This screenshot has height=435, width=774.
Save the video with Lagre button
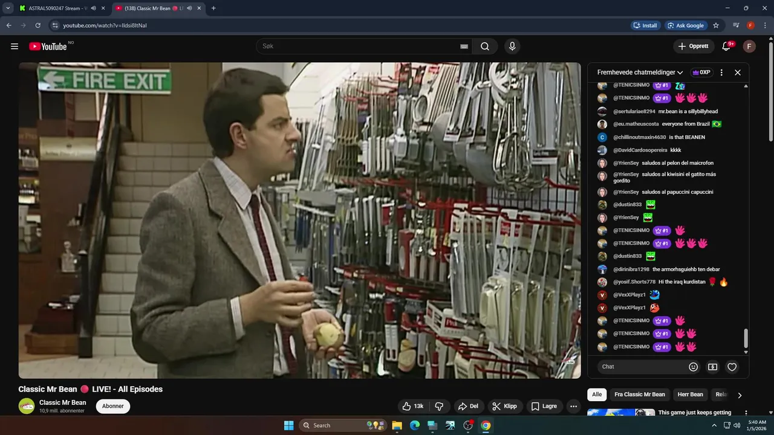(544, 406)
